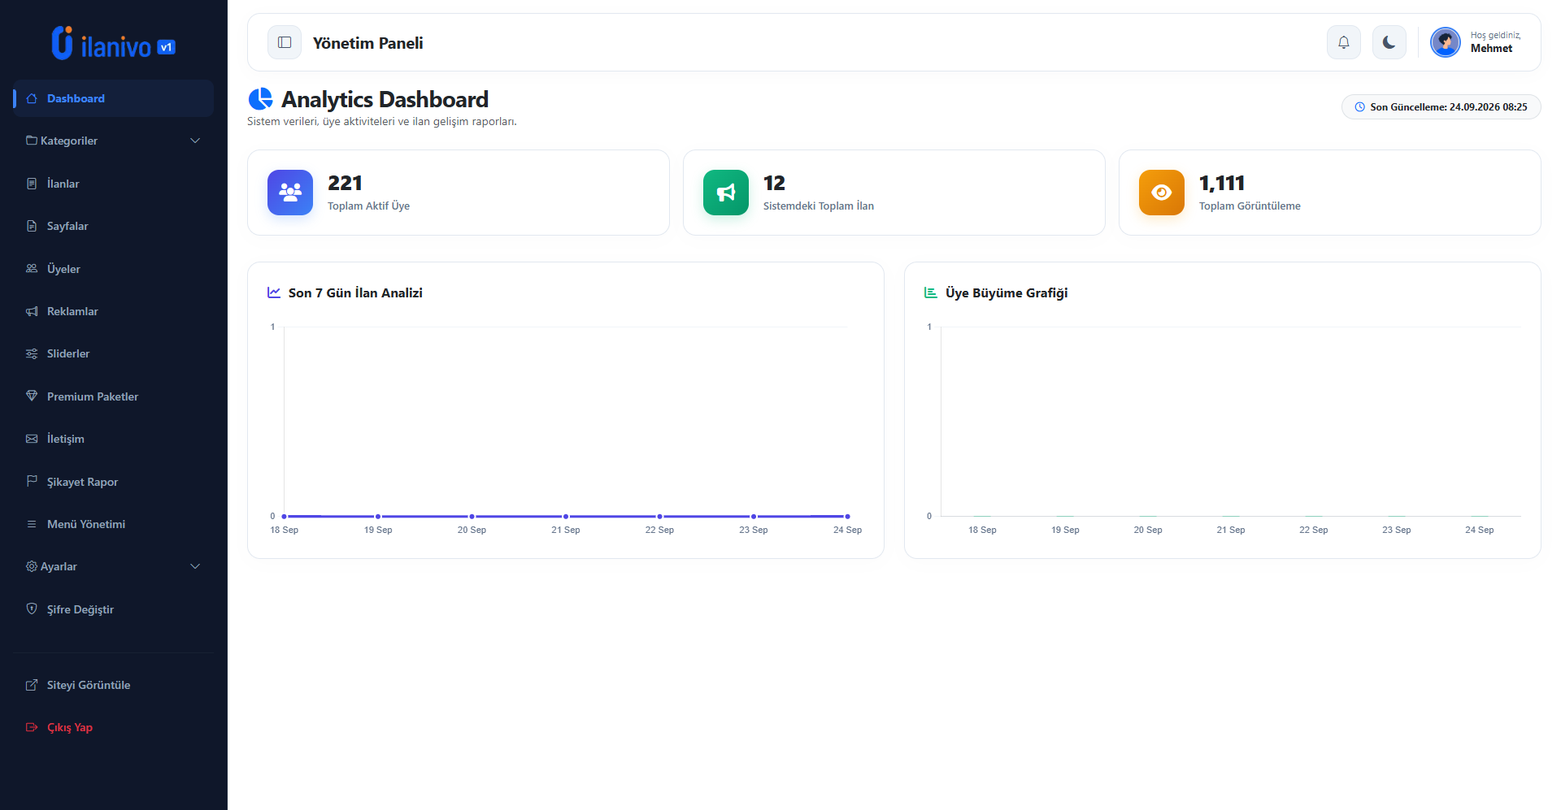
Task: Click the Şikayet Rapor flag icon
Action: click(32, 481)
